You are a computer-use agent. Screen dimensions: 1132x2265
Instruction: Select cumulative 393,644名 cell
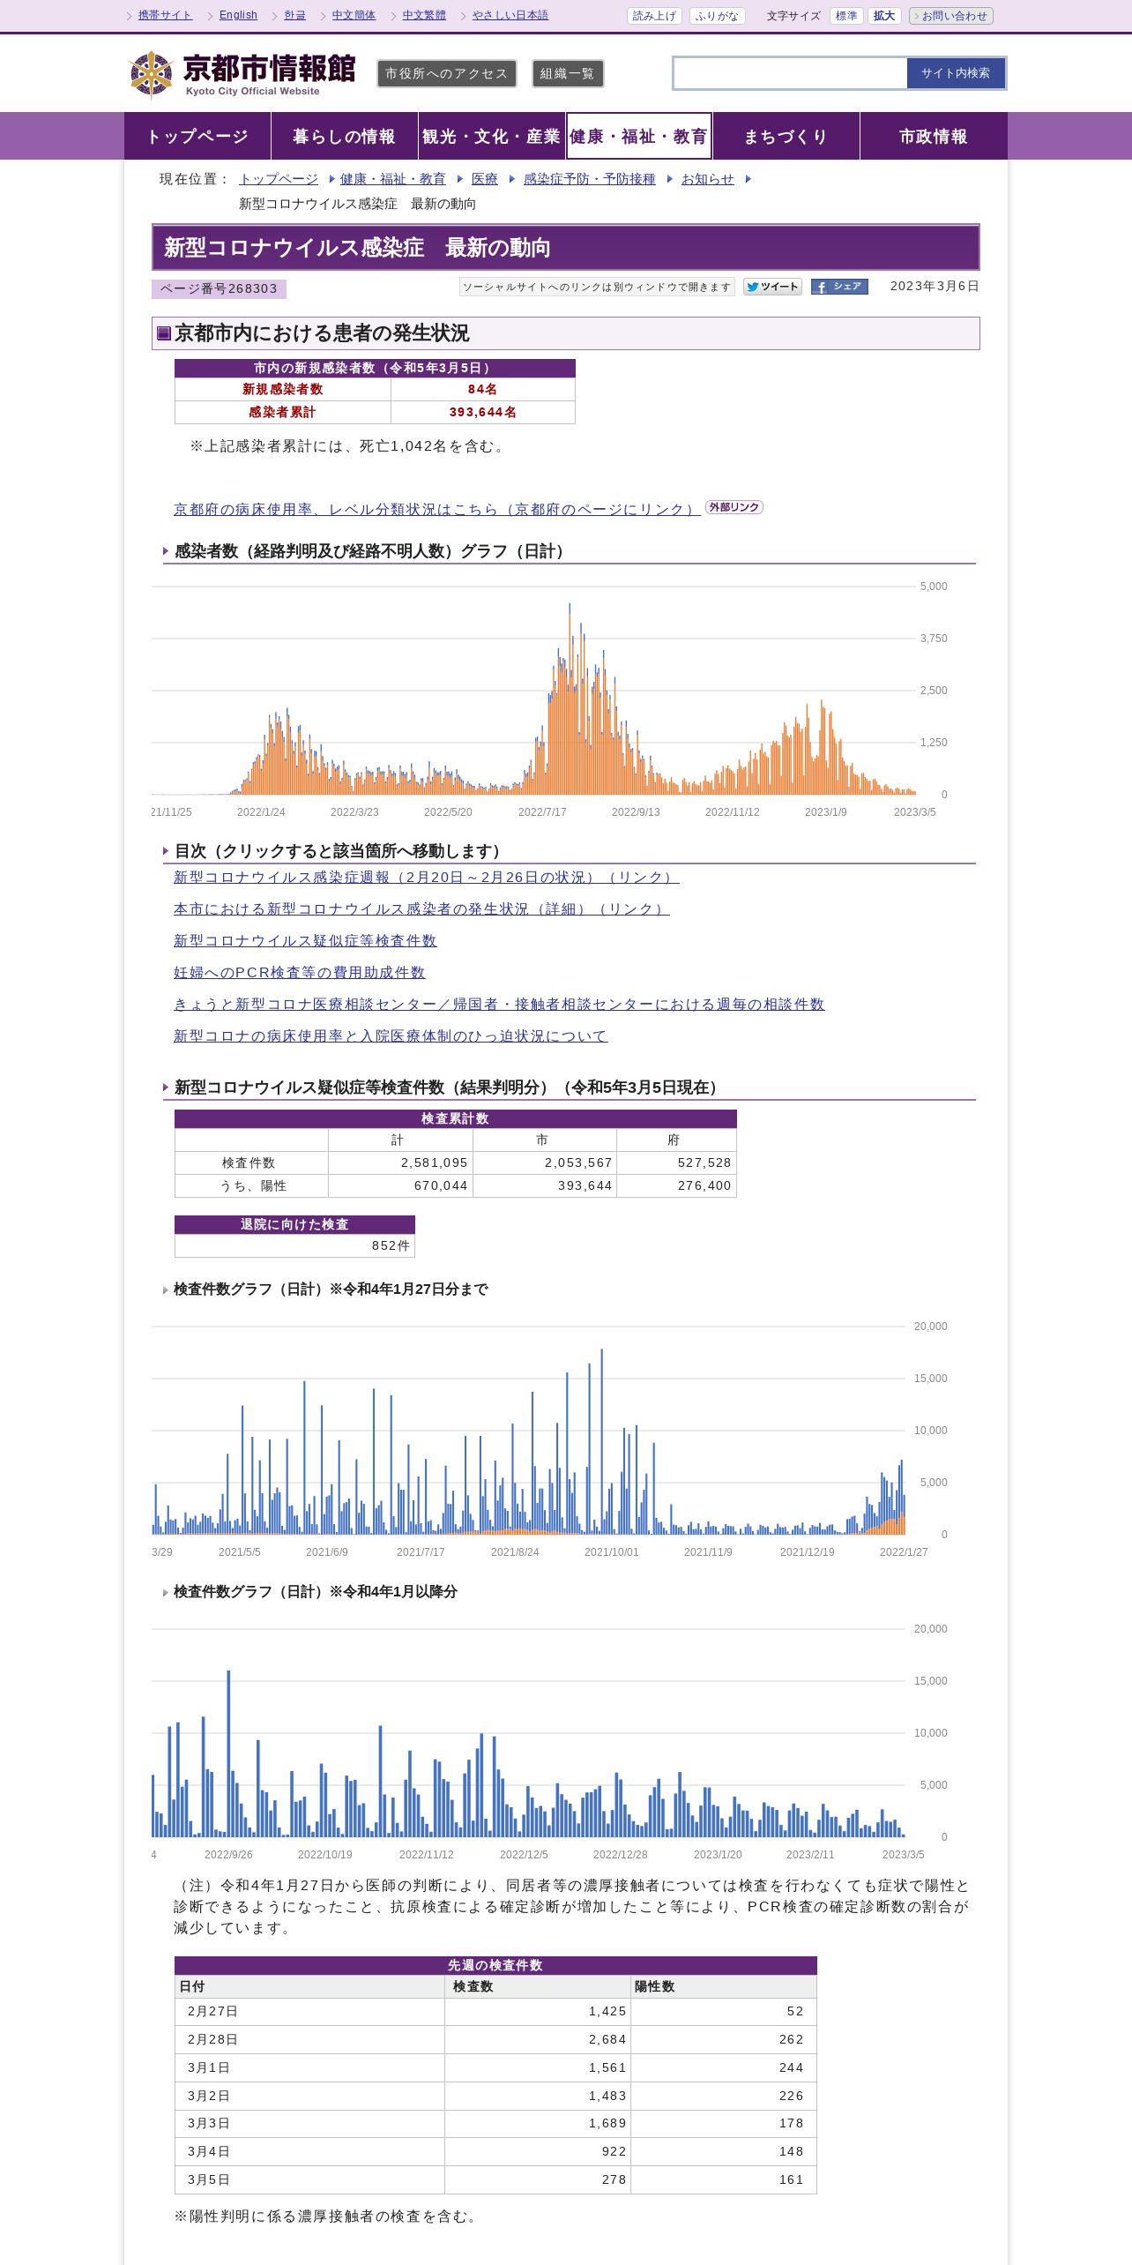tap(483, 413)
